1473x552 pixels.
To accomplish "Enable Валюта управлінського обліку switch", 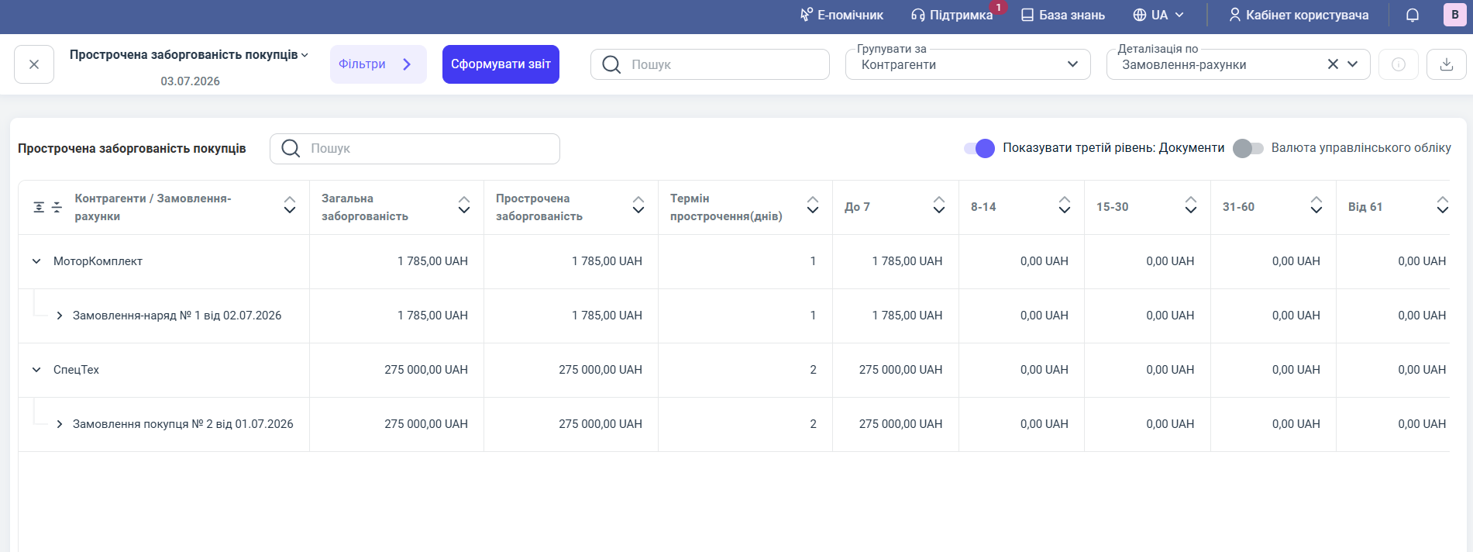I will point(1248,148).
